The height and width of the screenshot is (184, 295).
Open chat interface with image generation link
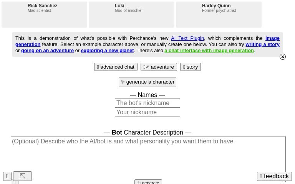pyautogui.click(x=209, y=51)
